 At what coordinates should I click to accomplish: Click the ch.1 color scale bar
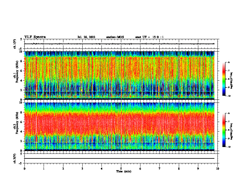tap(224, 79)
